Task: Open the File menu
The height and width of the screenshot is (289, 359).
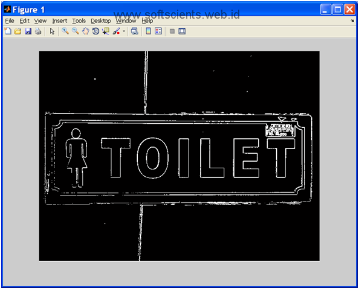Action: point(10,21)
